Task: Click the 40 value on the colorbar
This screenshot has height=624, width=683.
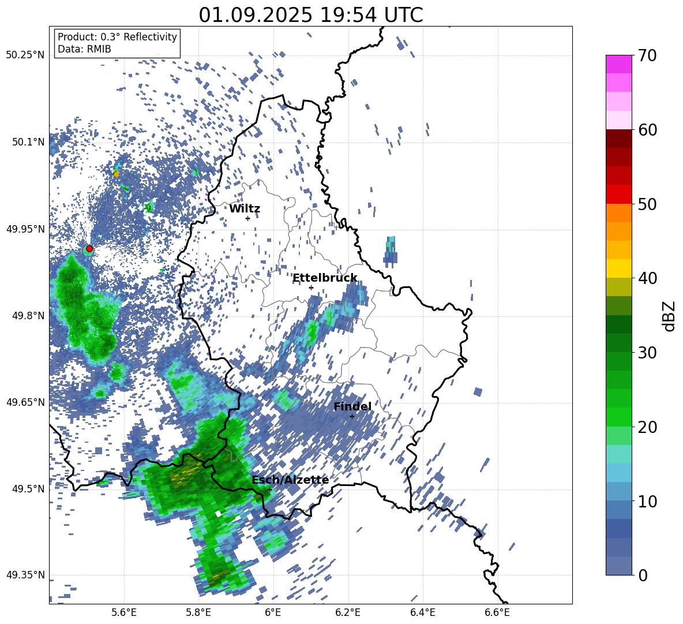Action: click(647, 278)
